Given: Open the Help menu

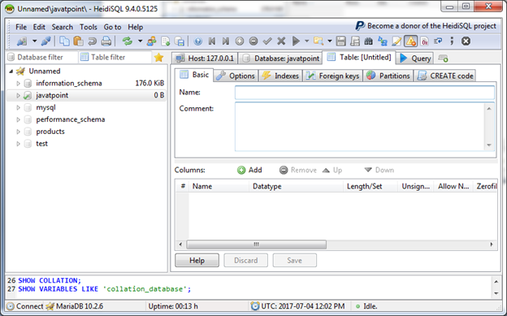Looking at the screenshot, I should tap(135, 27).
